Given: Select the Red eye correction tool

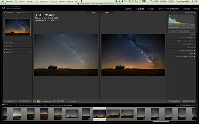Looking at the screenshot, I should [x=177, y=31].
